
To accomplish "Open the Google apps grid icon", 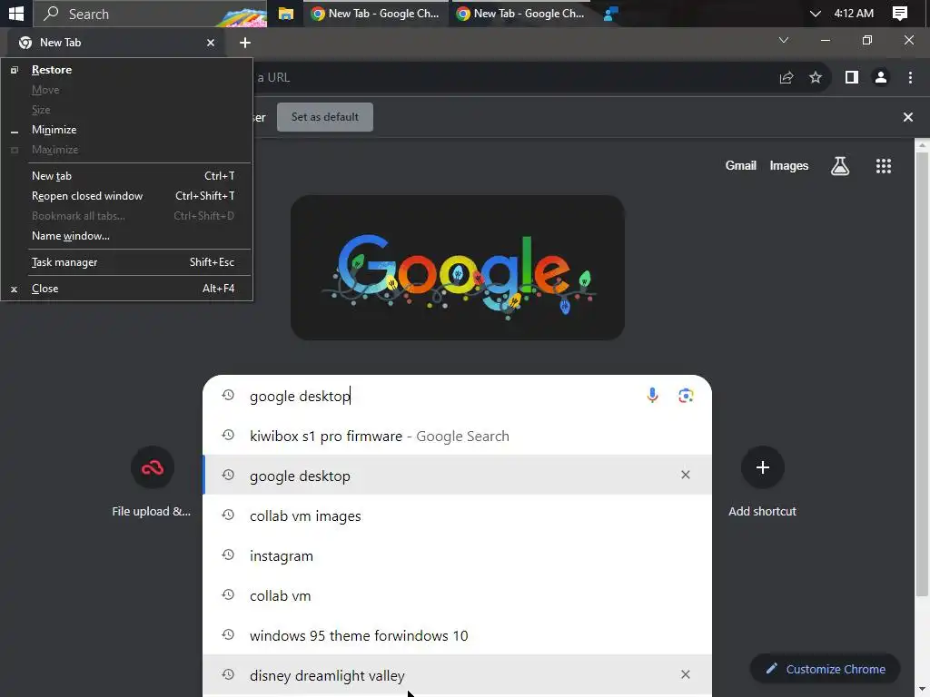I will (883, 166).
